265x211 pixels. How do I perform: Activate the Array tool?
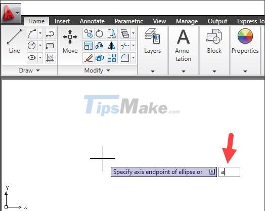[x=112, y=58]
